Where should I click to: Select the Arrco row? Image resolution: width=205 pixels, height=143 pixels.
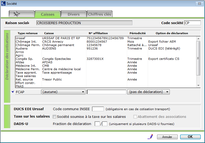[x=106, y=52]
